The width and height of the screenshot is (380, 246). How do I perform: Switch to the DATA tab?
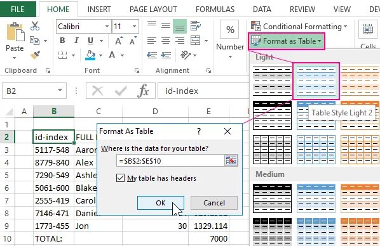[x=262, y=9]
